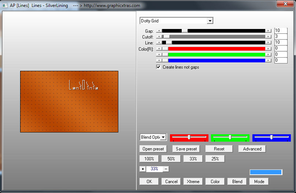This screenshot has height=193, width=296.
Task: Expand the Blend Options dropdown
Action: [163, 137]
